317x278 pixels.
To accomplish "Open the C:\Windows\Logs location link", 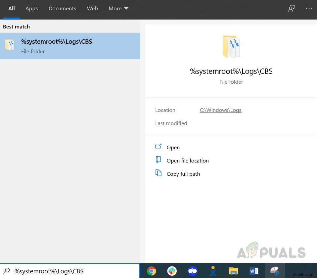I will coord(220,110).
